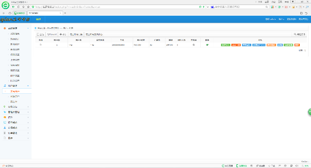Collapse the user management sidebar group arrow
The height and width of the screenshot is (168, 311).
28,86
